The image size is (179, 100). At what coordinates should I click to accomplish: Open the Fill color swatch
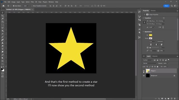coord(150,35)
